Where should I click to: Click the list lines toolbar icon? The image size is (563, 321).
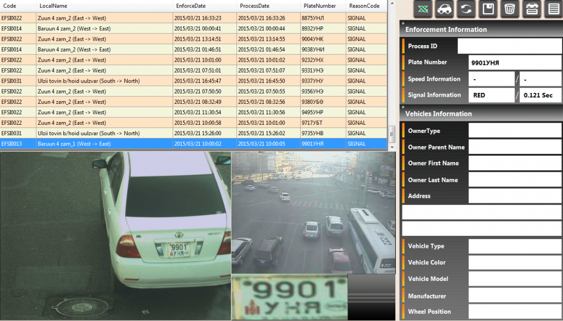point(553,9)
